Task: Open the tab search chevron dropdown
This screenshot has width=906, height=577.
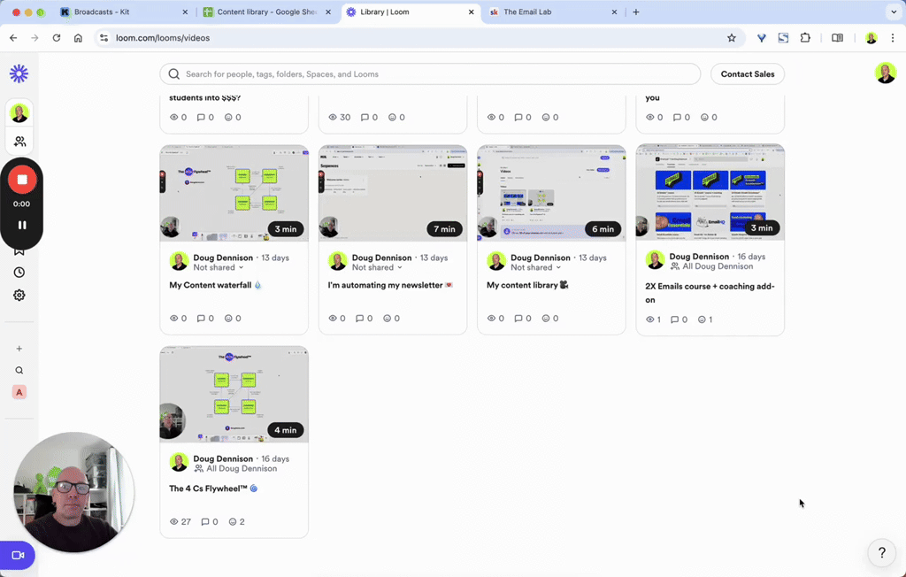Action: pos(894,12)
